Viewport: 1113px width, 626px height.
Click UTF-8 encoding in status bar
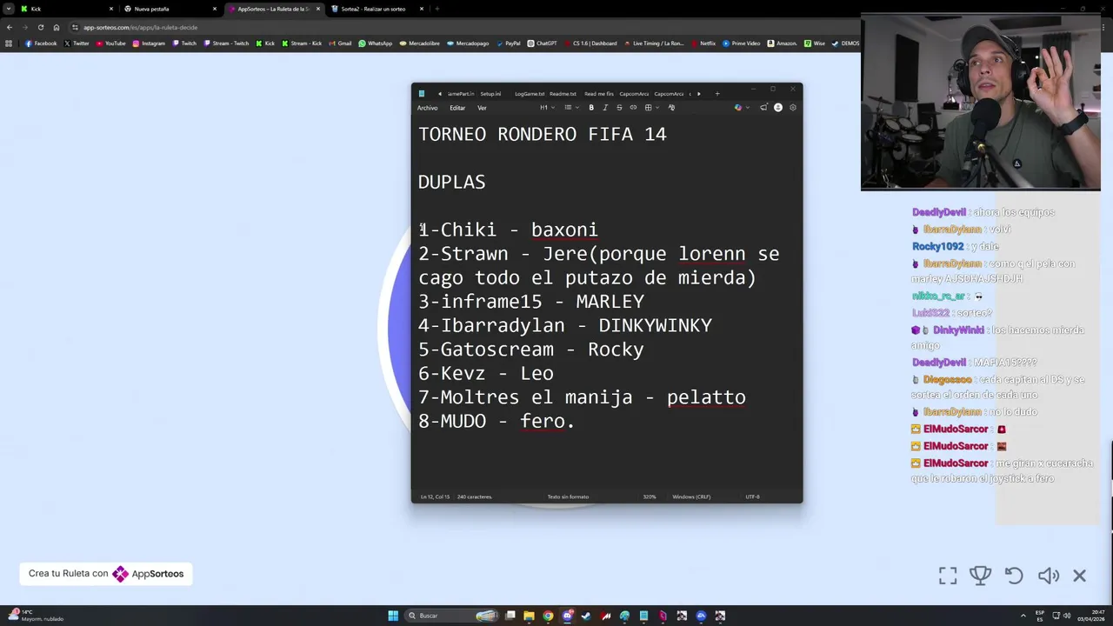752,496
